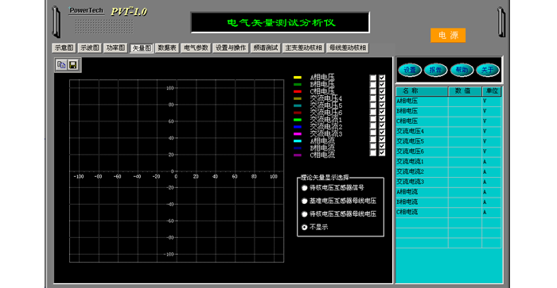Switch to the 数据表 tab

[167, 48]
